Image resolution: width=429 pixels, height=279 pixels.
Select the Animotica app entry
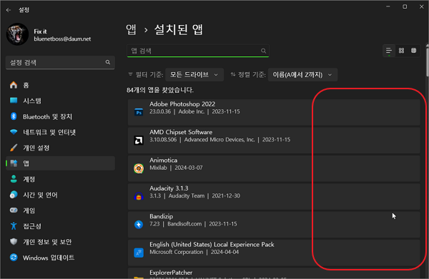pyautogui.click(x=274, y=168)
